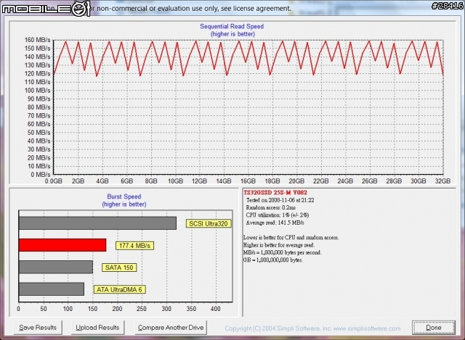Click the Save Results button
This screenshot has height=340, width=465.
point(38,328)
